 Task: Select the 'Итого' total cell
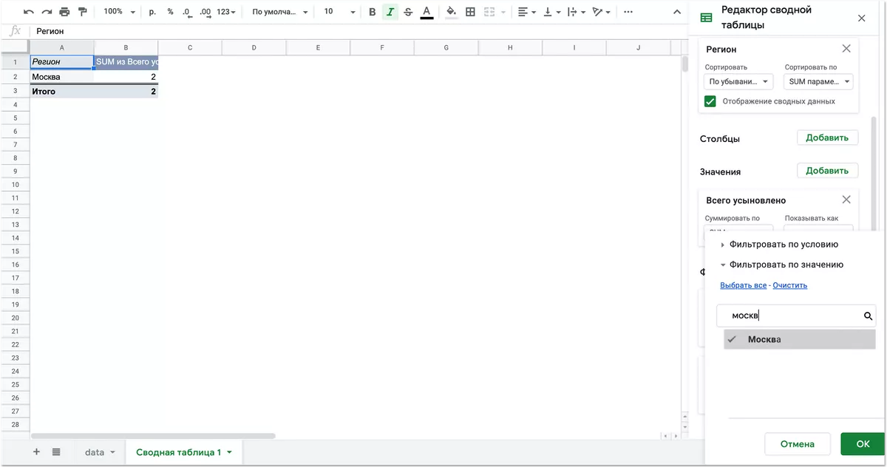pyautogui.click(x=61, y=92)
